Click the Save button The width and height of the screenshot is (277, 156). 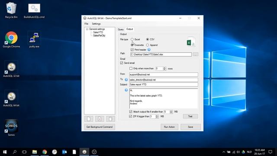[190, 127]
